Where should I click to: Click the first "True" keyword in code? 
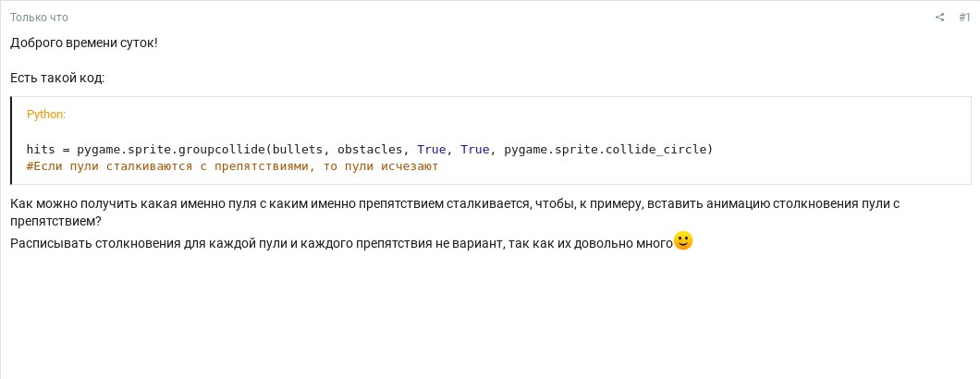[432, 150]
